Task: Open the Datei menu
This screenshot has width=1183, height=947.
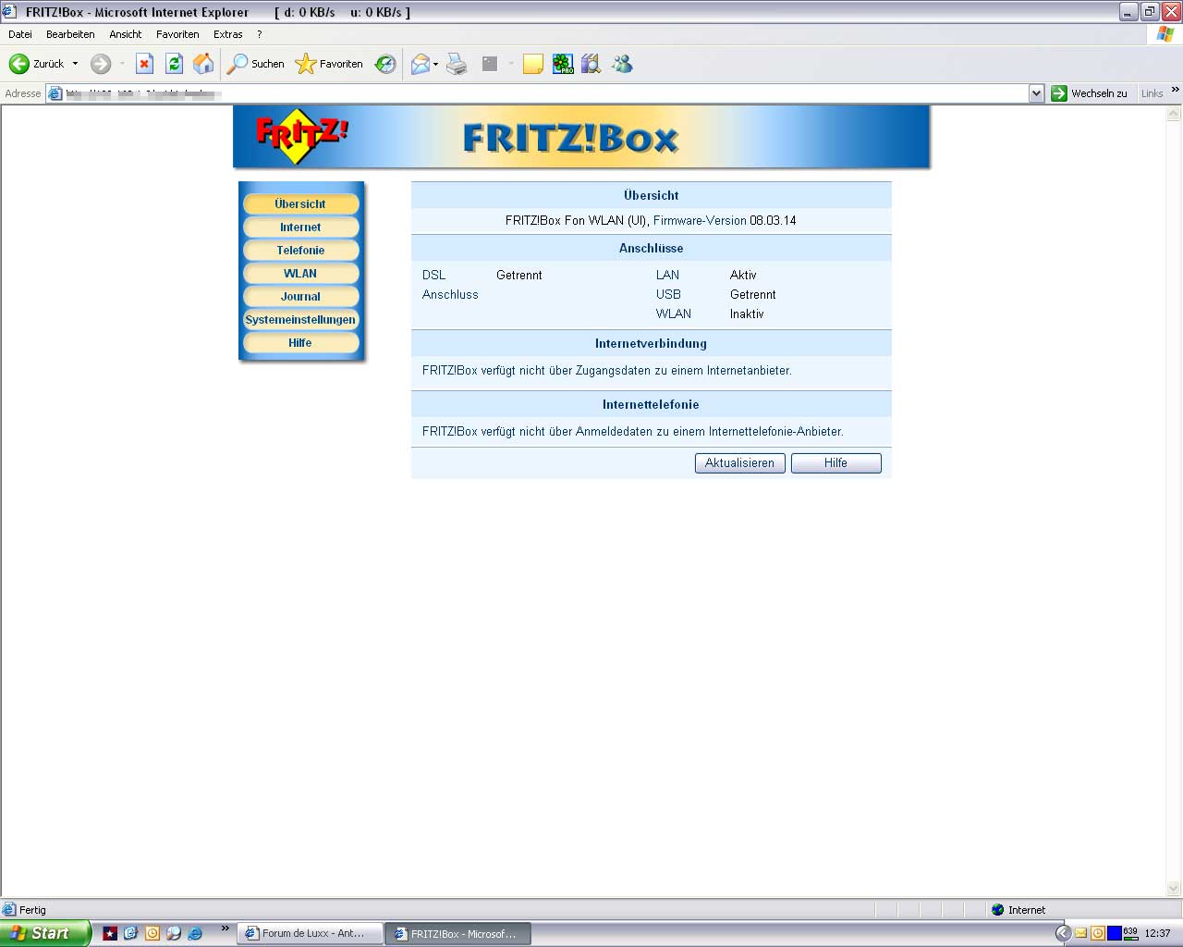Action: click(x=20, y=34)
